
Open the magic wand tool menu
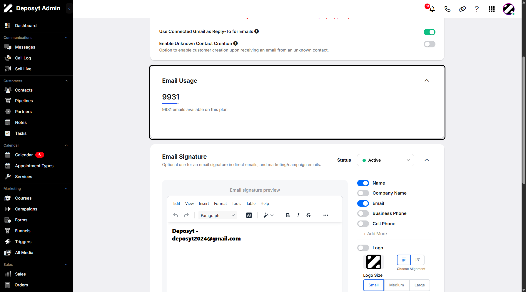[x=268, y=215]
